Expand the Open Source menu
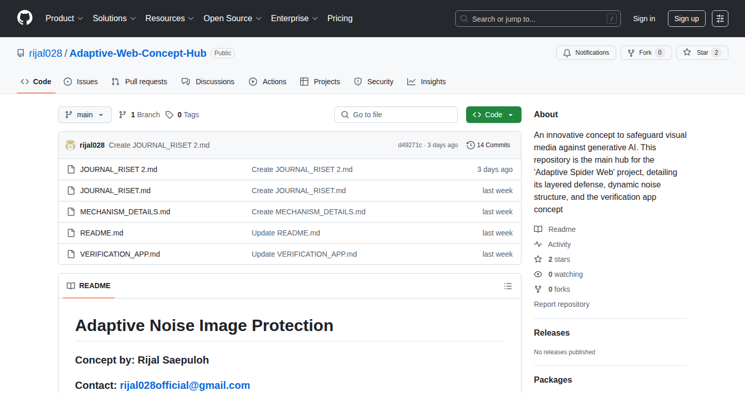 (232, 19)
